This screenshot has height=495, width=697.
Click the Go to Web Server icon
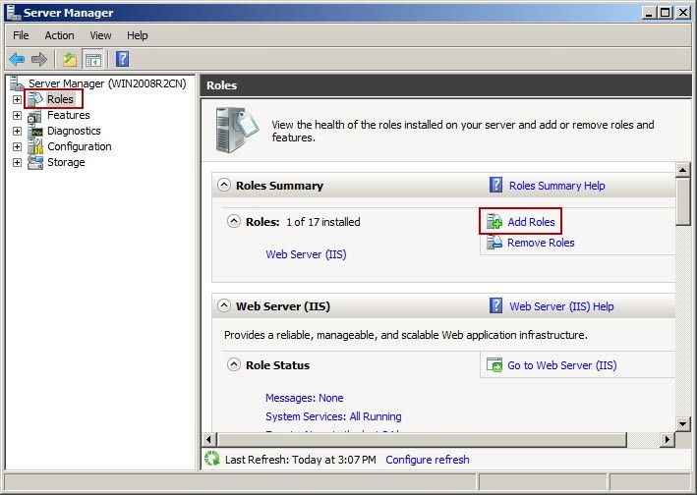[x=494, y=365]
